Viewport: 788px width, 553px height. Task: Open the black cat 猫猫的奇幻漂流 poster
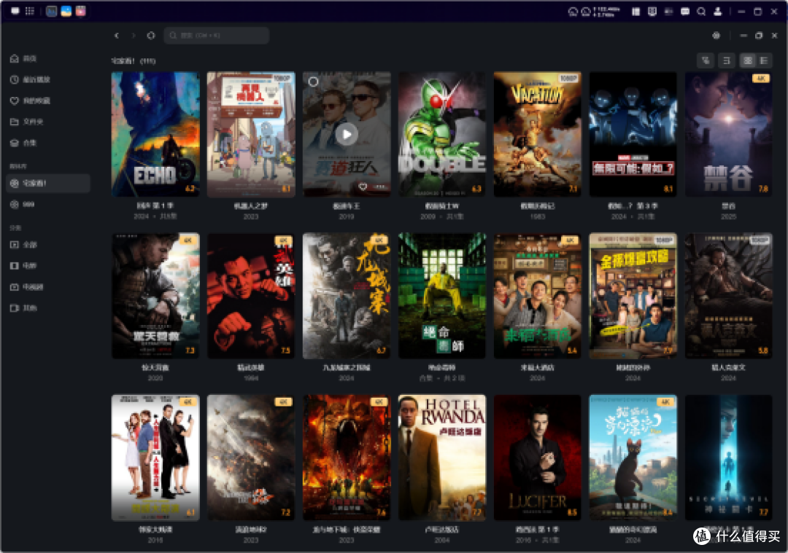tap(633, 457)
